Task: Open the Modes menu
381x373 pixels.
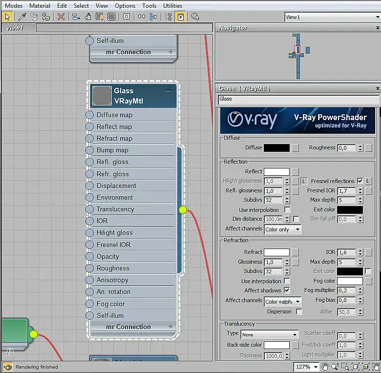Action: coord(14,5)
